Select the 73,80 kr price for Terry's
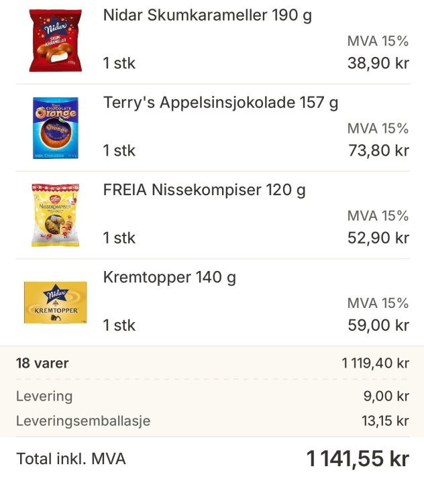Screen dimensions: 424x483 click(x=378, y=151)
